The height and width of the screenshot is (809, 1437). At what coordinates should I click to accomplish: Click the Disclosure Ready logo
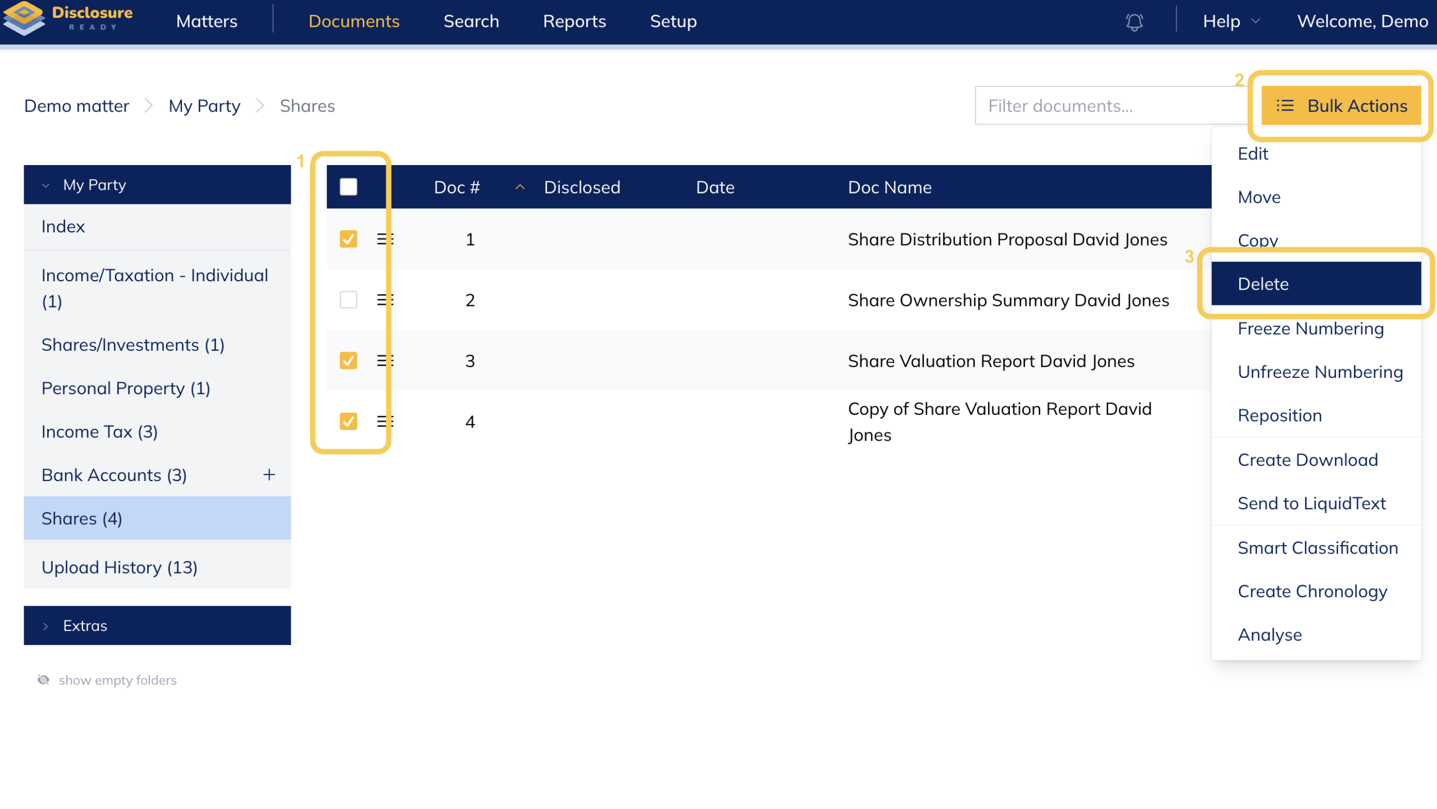tap(68, 19)
